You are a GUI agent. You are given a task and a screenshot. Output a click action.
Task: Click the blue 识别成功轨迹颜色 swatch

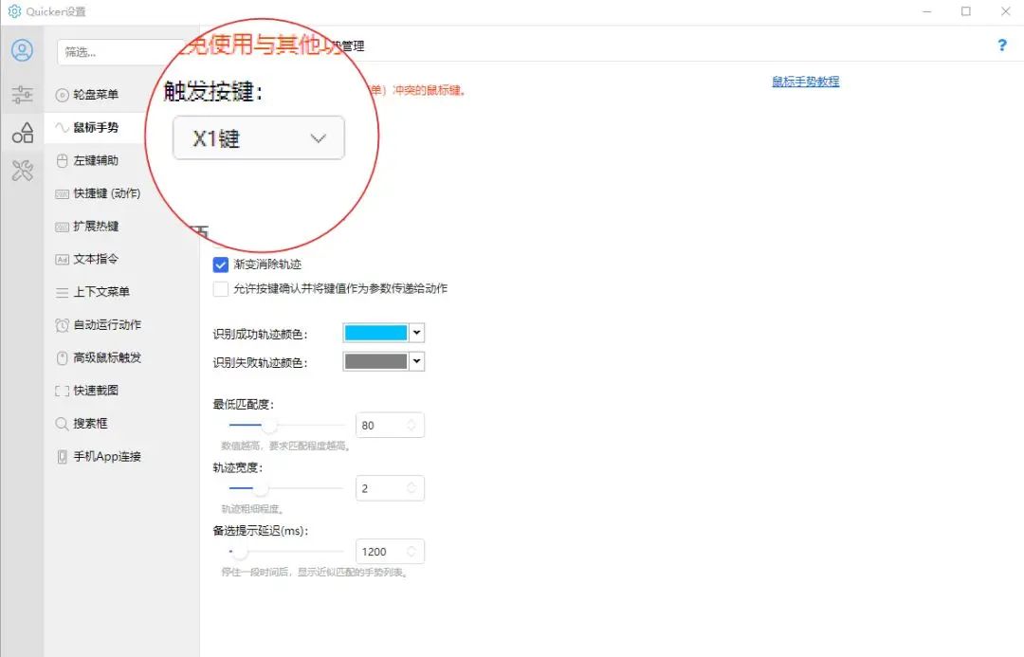(375, 333)
